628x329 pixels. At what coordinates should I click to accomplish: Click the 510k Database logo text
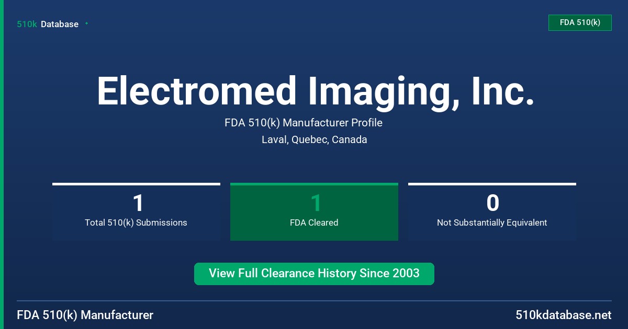pos(48,24)
